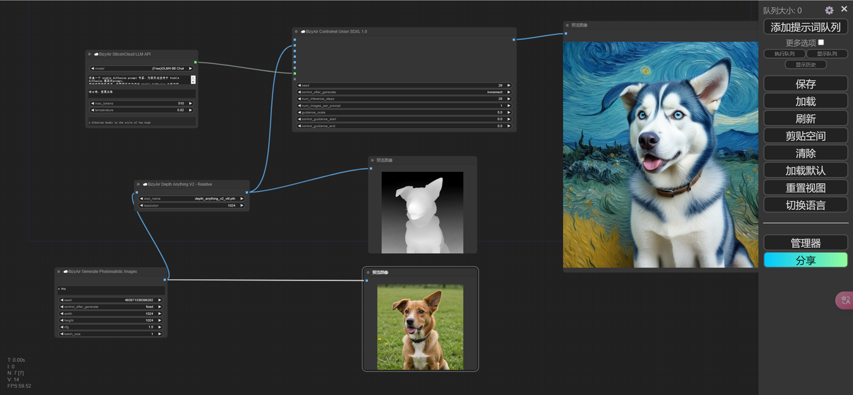Click the brown dog preview image
This screenshot has height=395, width=853.
(420, 328)
